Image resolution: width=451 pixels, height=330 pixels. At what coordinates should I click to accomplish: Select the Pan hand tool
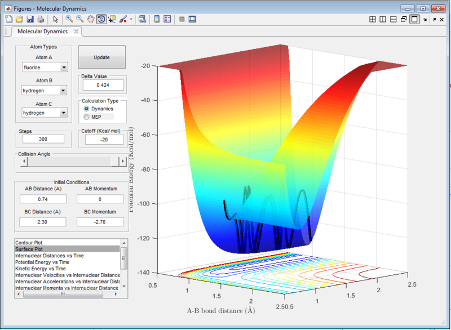click(90, 19)
